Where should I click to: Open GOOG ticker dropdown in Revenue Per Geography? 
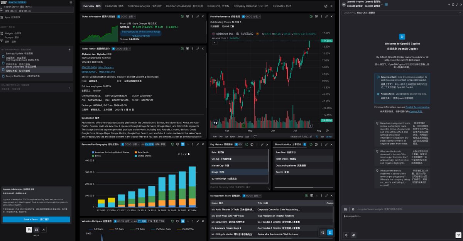(130, 144)
